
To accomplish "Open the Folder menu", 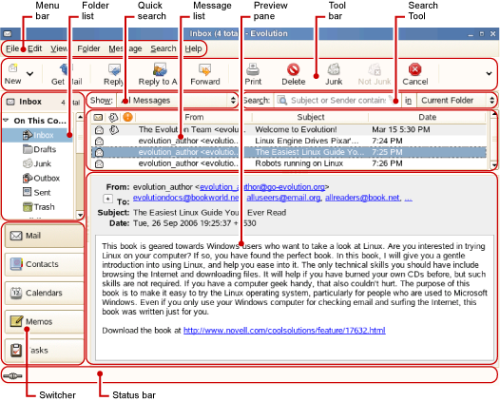I will pyautogui.click(x=88, y=48).
